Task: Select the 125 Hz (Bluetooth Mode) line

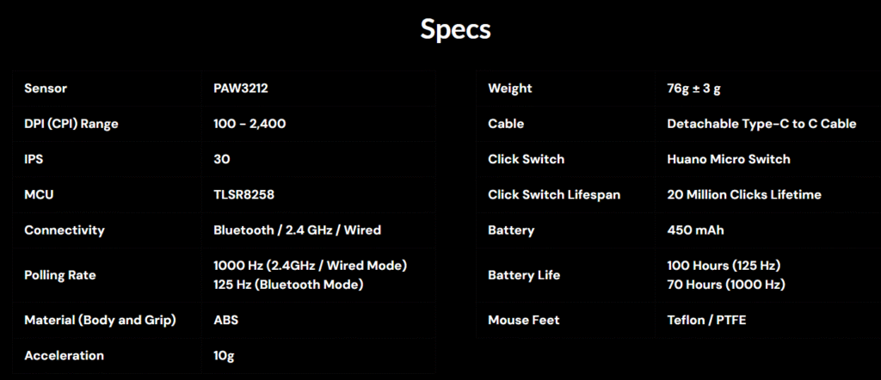Action: tap(288, 285)
